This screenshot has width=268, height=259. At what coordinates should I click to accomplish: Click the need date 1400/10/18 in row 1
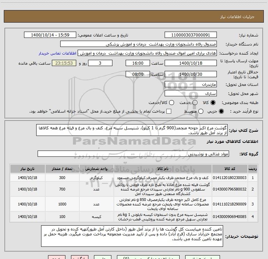pos(27,178)
